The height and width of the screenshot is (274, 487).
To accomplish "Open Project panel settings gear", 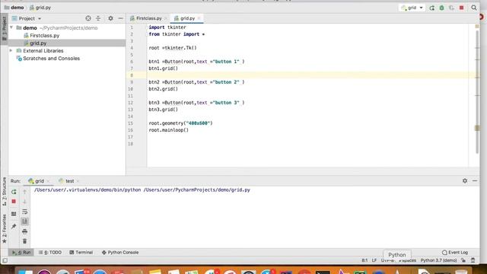I will point(110,18).
